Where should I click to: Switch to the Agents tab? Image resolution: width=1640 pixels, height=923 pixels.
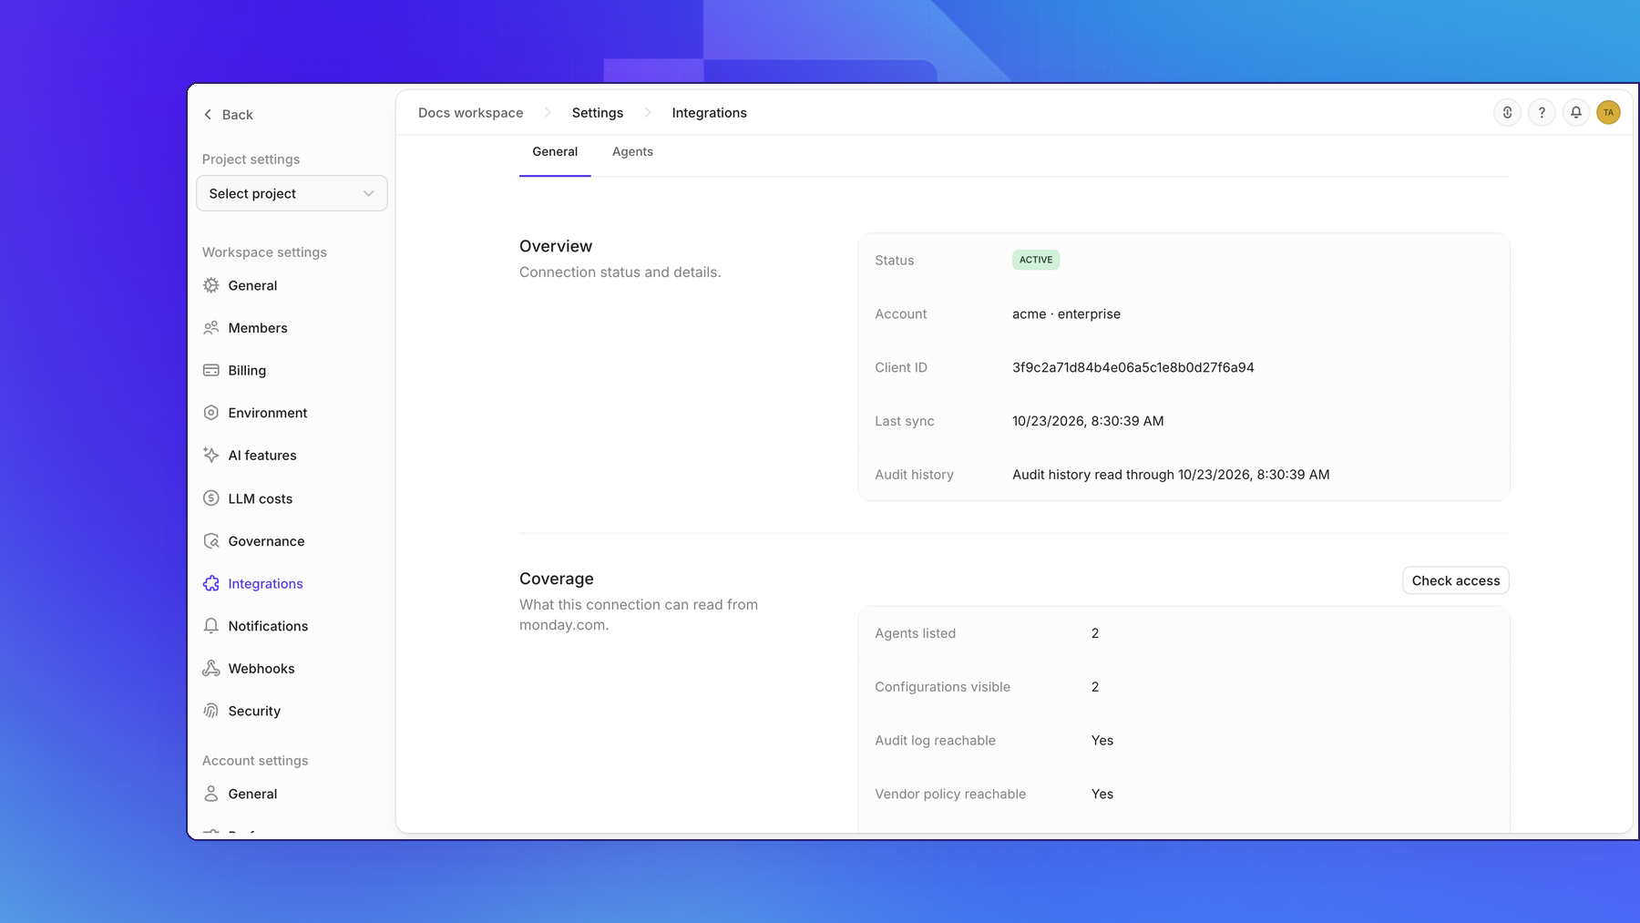coord(632,152)
